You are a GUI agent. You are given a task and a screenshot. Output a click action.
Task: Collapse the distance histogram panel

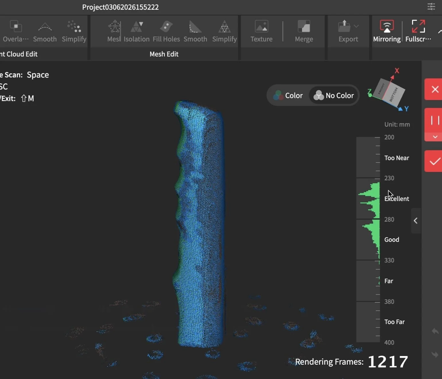pyautogui.click(x=415, y=221)
